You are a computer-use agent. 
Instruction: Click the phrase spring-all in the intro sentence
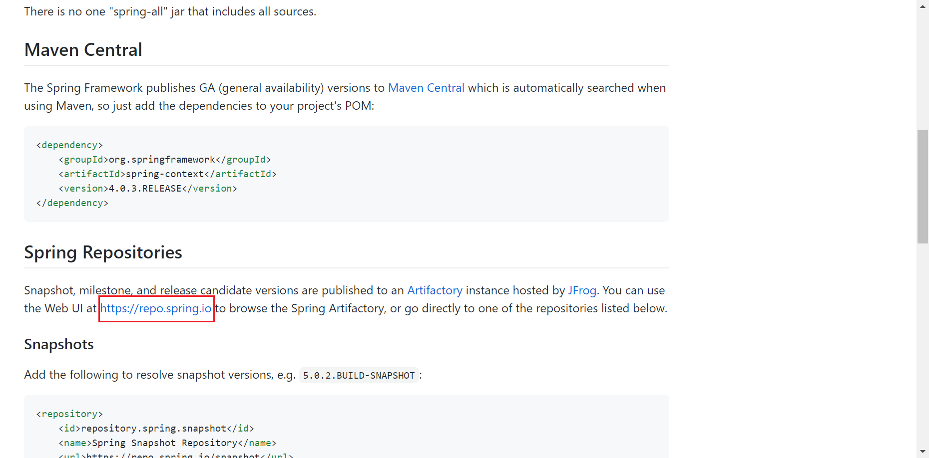139,11
